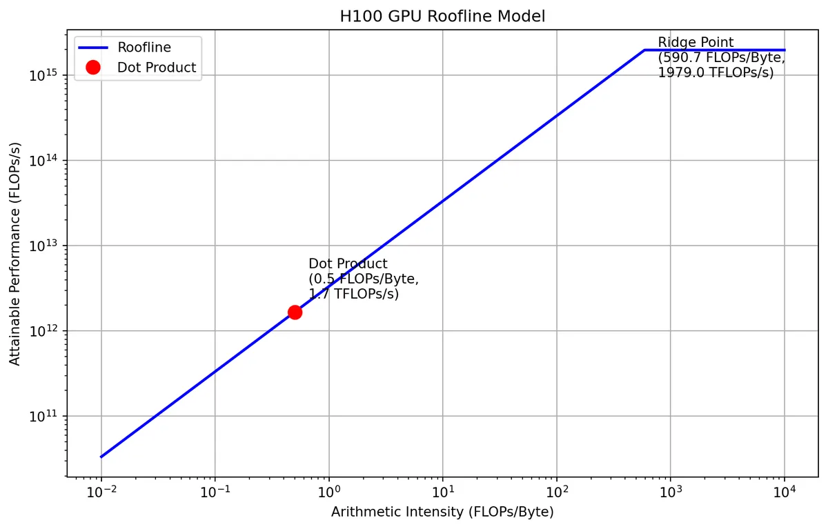Click the roofline's left starting endpoint

[x=101, y=457]
